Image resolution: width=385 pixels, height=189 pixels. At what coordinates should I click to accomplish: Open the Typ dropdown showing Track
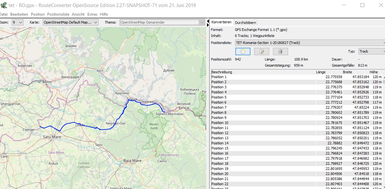pyautogui.click(x=371, y=51)
